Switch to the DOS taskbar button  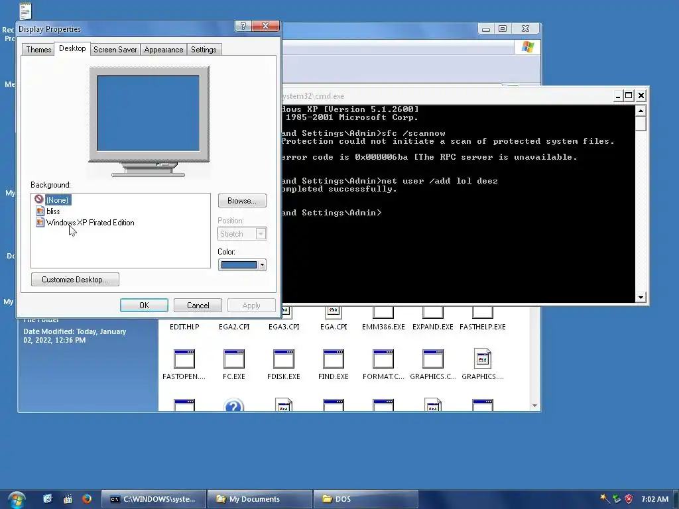[365, 499]
